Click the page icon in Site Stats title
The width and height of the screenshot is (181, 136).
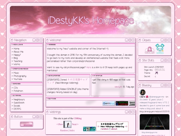click(140, 60)
